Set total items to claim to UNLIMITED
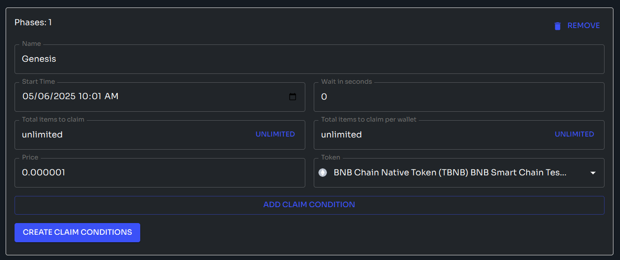 pyautogui.click(x=275, y=134)
